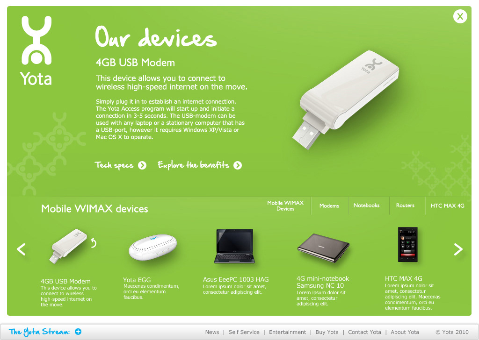Go to Self Service in footer
Image resolution: width=479 pixels, height=340 pixels.
[244, 332]
